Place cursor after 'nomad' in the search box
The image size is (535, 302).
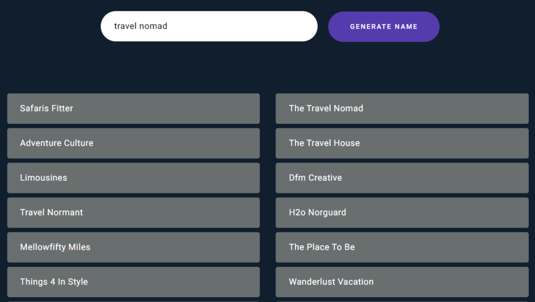tap(169, 26)
